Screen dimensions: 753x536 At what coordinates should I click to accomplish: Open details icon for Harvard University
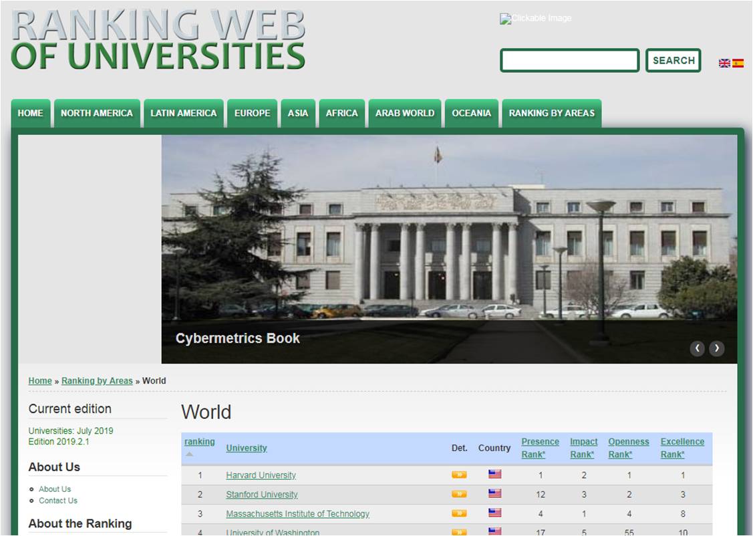tap(459, 475)
